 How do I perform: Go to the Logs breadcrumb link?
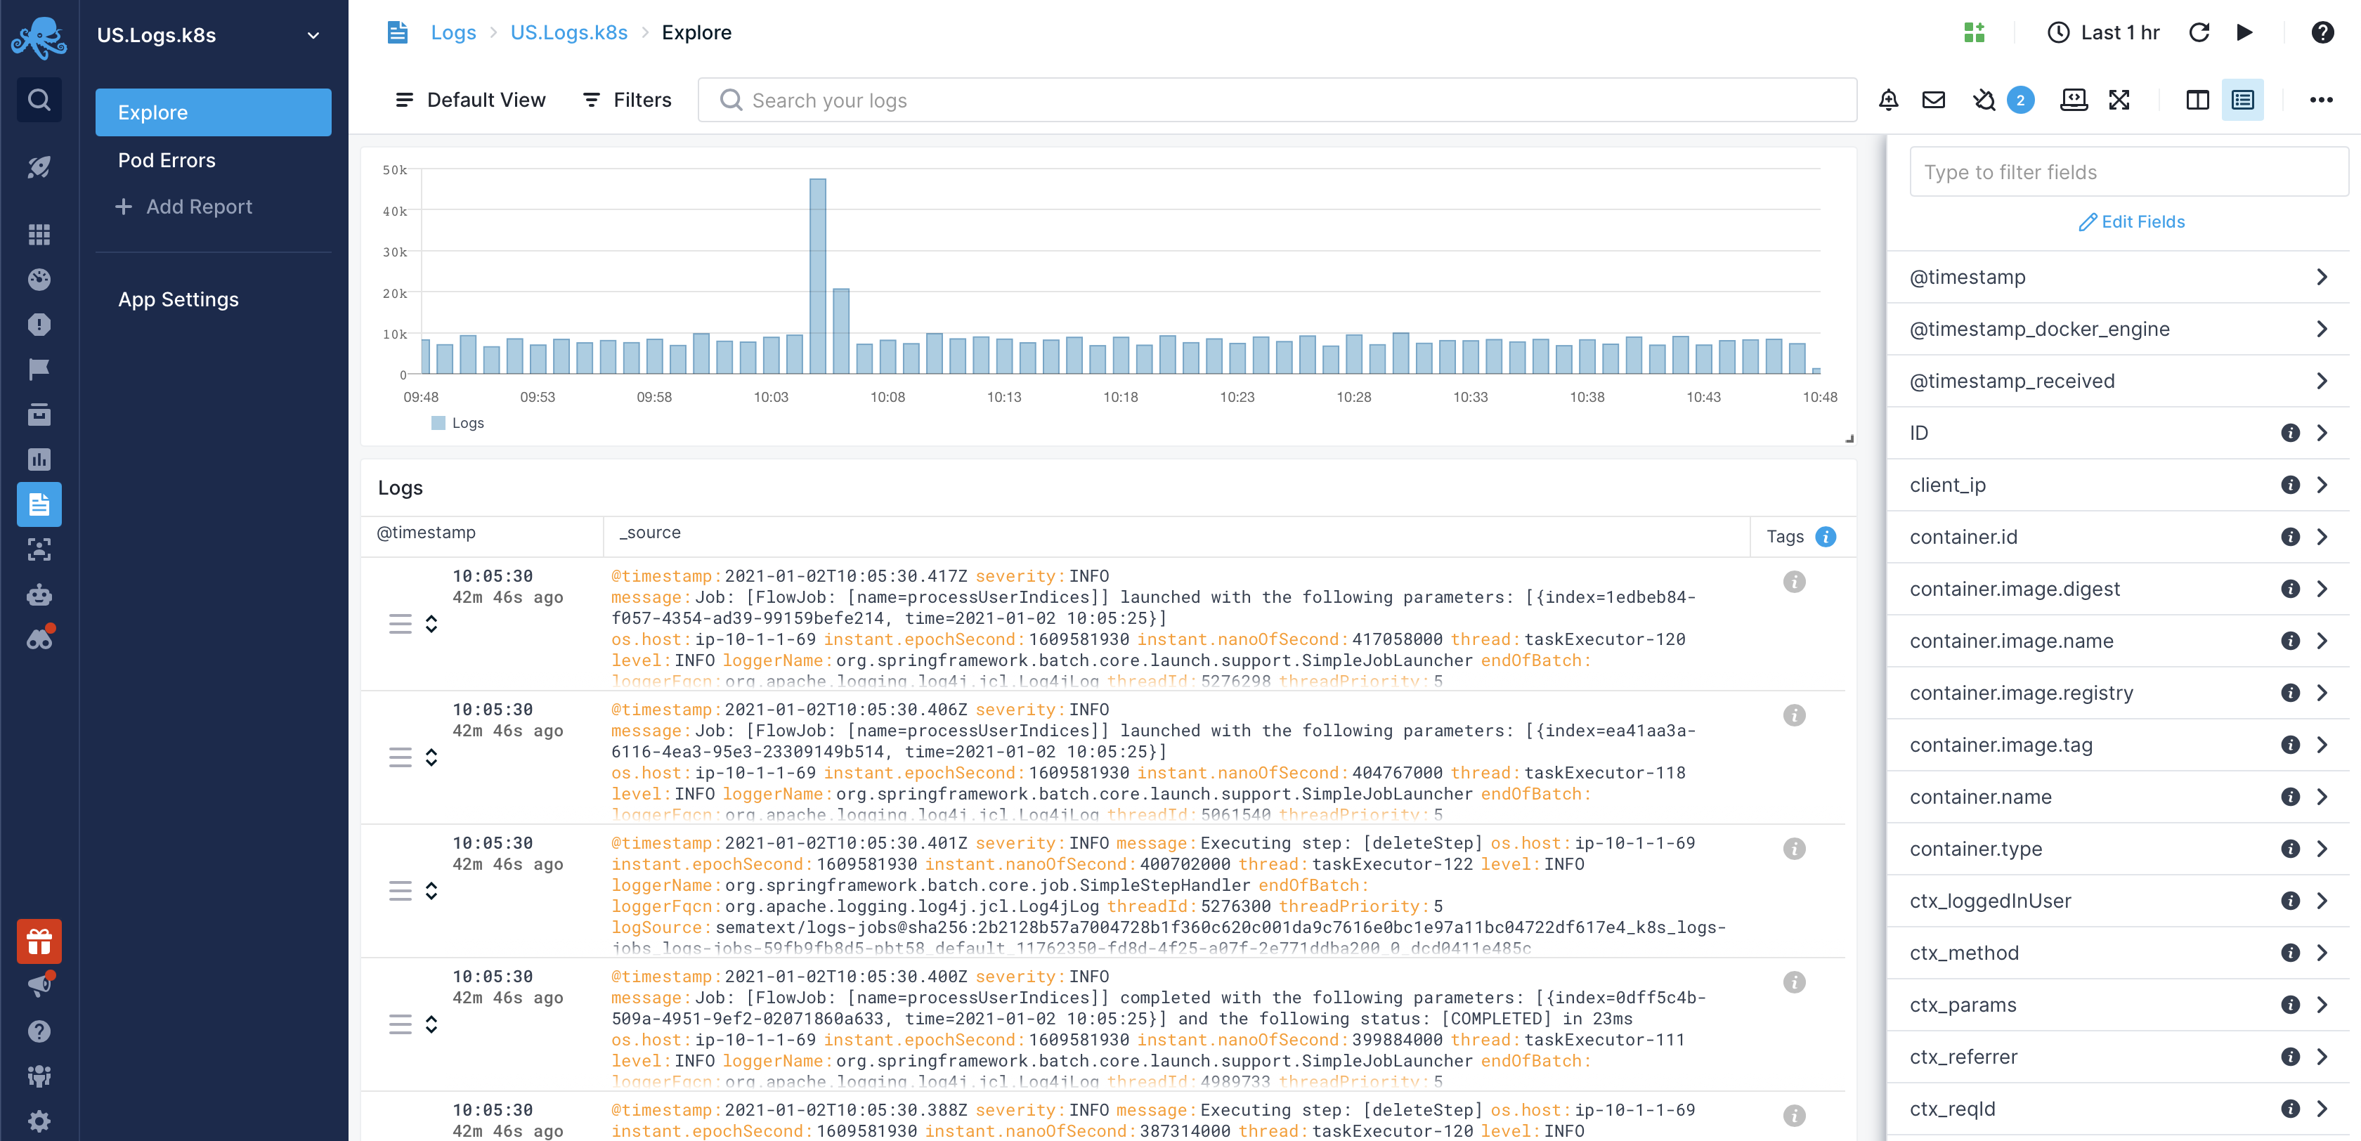(x=453, y=33)
